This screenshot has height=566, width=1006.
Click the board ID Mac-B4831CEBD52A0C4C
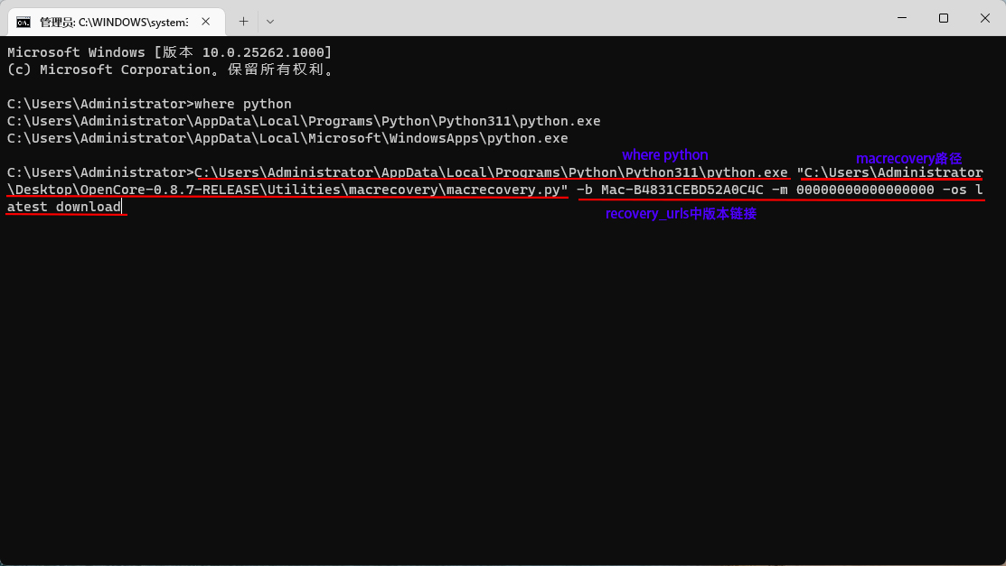click(682, 190)
